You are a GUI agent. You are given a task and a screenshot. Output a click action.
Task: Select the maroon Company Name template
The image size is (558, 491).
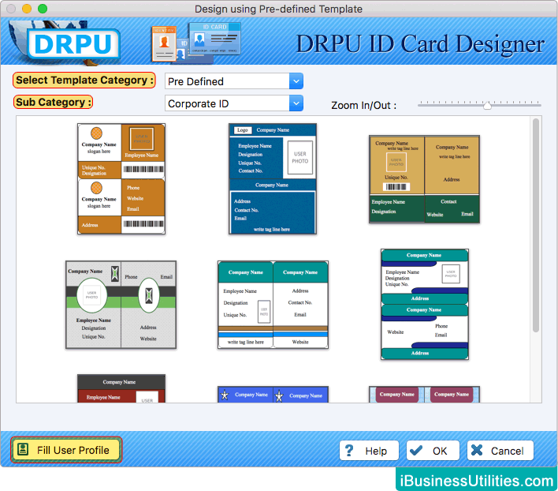pos(424,395)
